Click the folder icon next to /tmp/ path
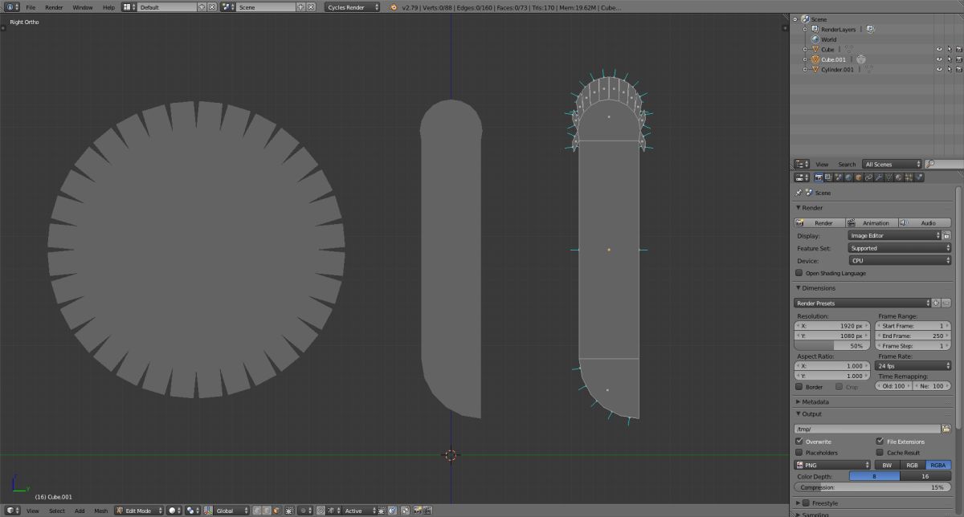This screenshot has width=964, height=517. click(946, 429)
